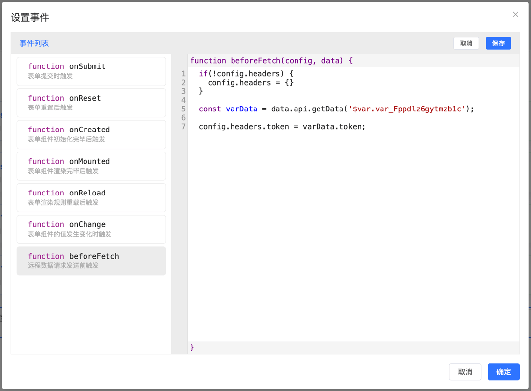Click the 事件列表 panel title

(x=34, y=43)
